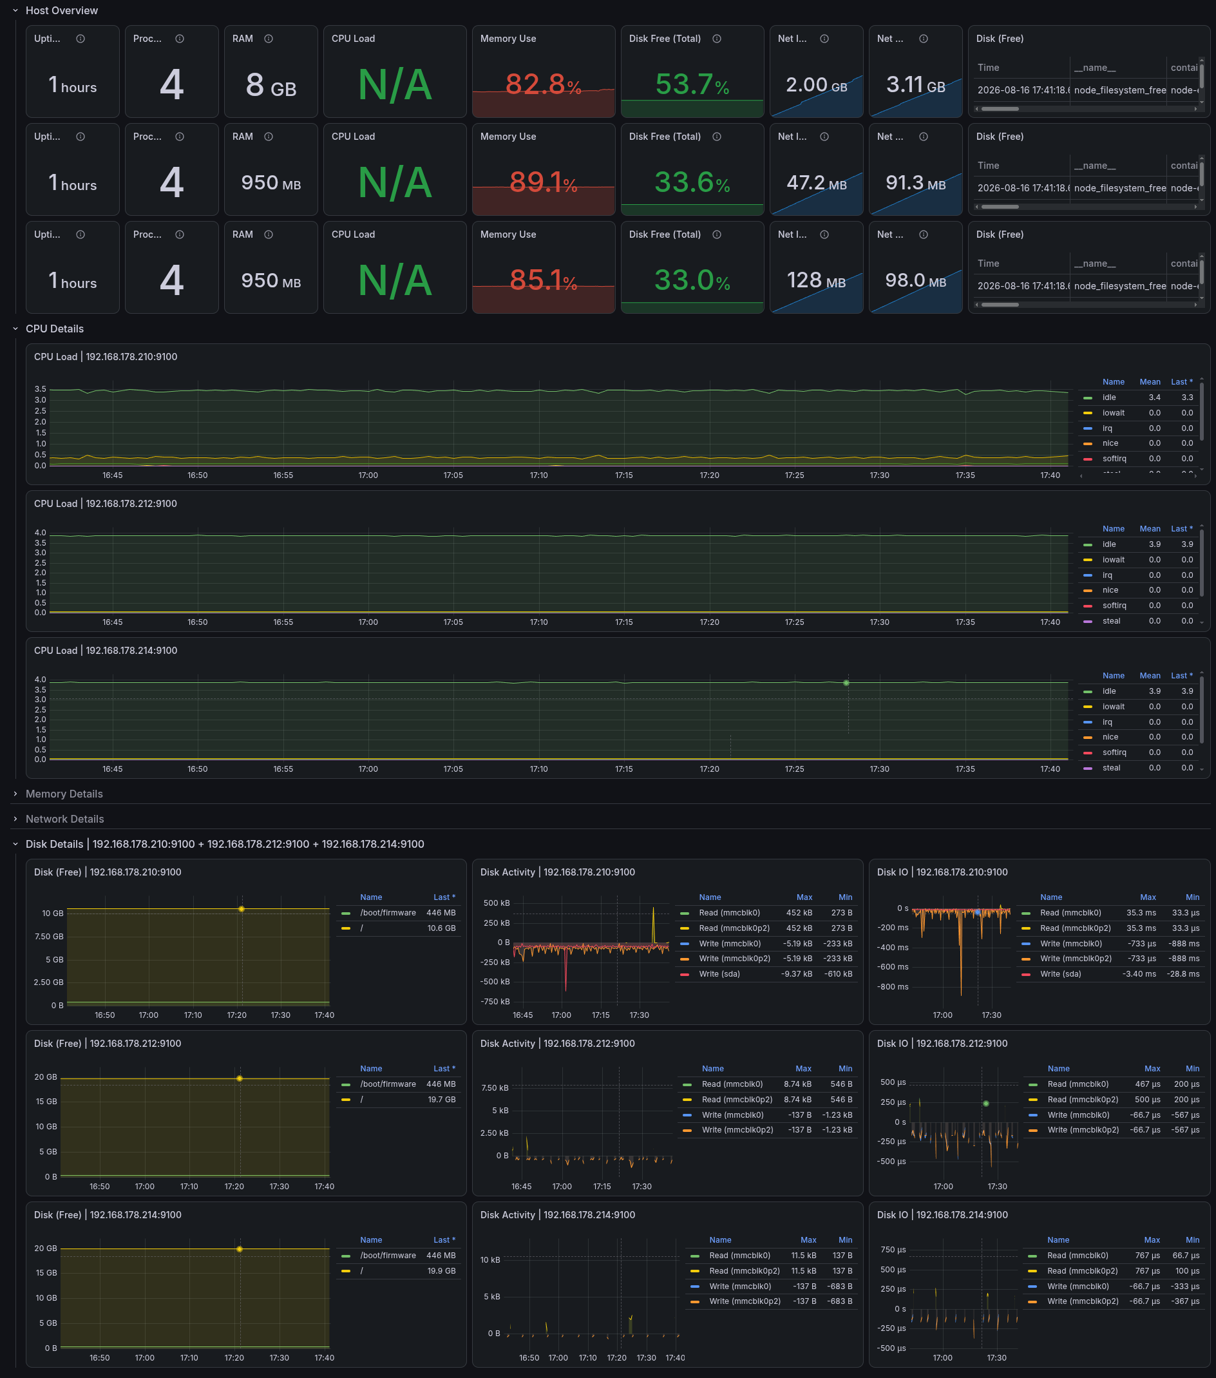Open CPU Load 192.168.178.214:9100 panel title
The image size is (1216, 1378).
pos(106,650)
